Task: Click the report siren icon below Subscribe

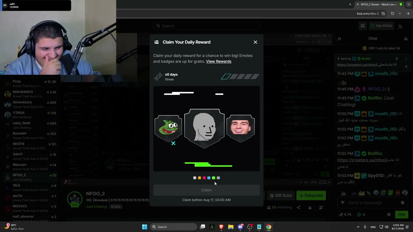Action: [310, 208]
